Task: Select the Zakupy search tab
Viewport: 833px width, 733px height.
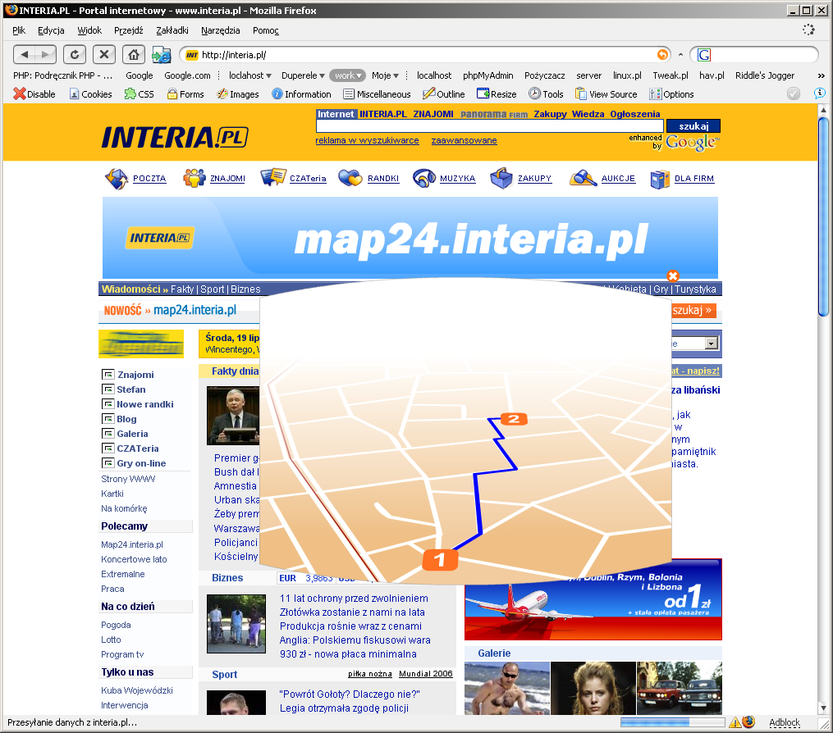Action: coord(550,114)
